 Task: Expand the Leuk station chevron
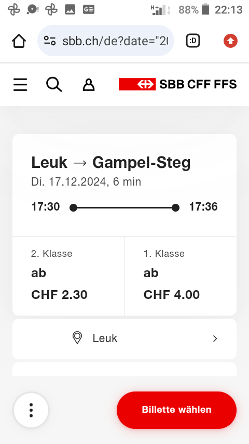(x=215, y=338)
